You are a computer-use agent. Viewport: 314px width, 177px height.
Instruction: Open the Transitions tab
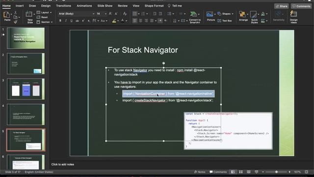[63, 6]
